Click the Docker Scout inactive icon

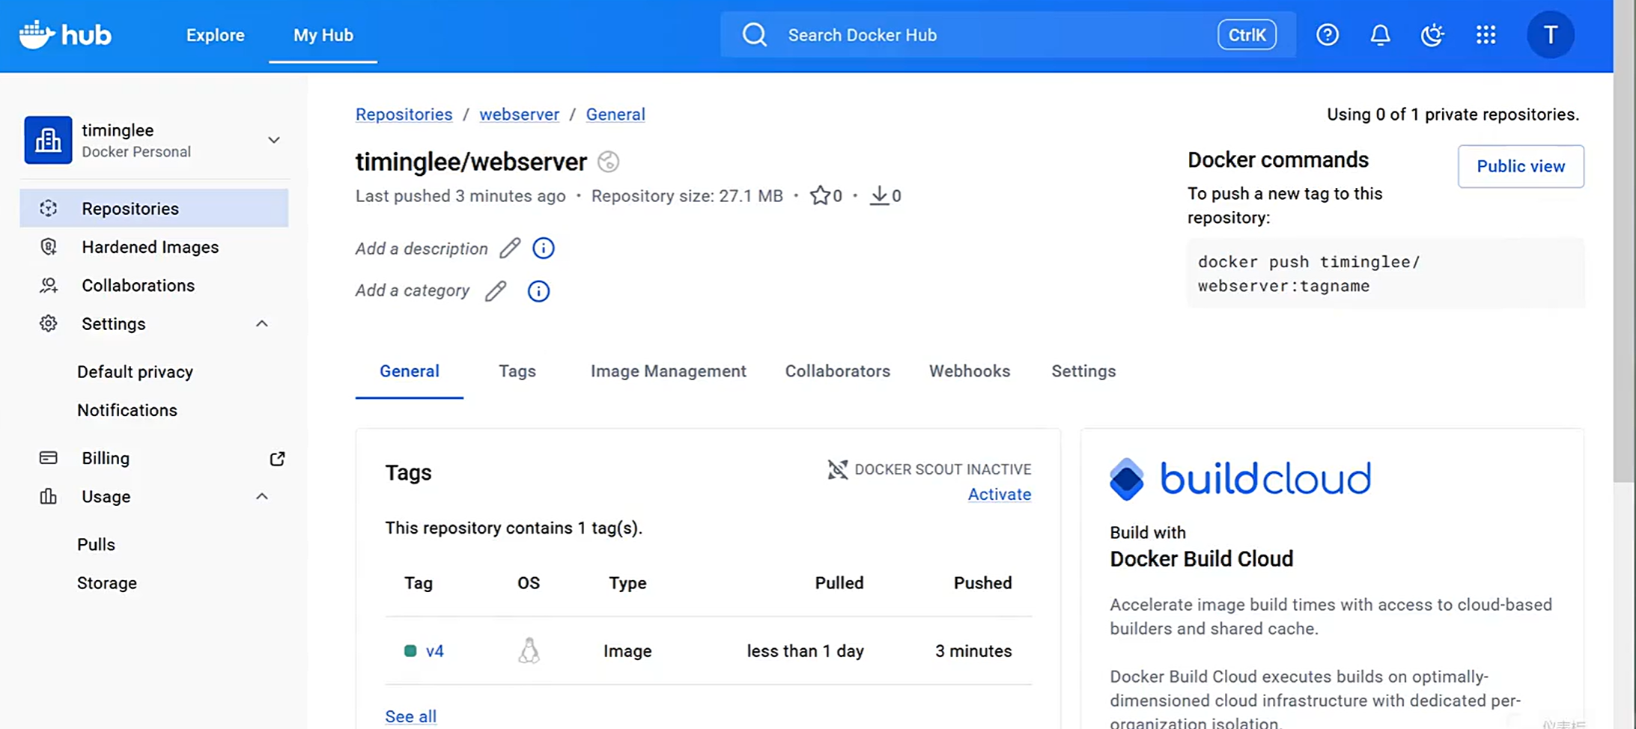click(x=837, y=469)
